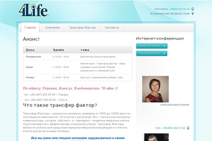Click the phone icon beside contacts number
The height and width of the screenshot is (141, 212).
pos(193,9)
